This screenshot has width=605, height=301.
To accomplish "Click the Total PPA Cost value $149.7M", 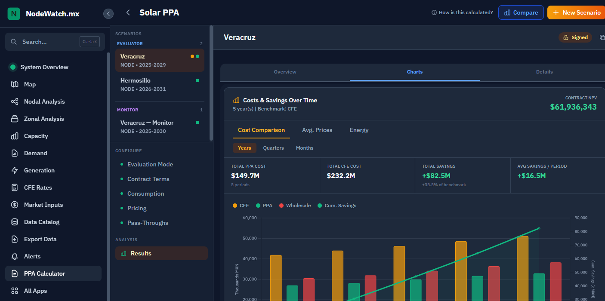I will (245, 175).
